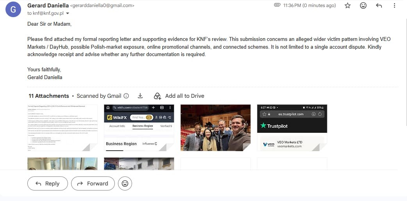This screenshot has height=201, width=407.
Task: Click the Dear Sir or Madam greeting
Action: 49,24
